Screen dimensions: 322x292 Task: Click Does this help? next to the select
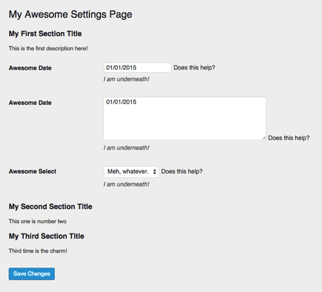(182, 171)
